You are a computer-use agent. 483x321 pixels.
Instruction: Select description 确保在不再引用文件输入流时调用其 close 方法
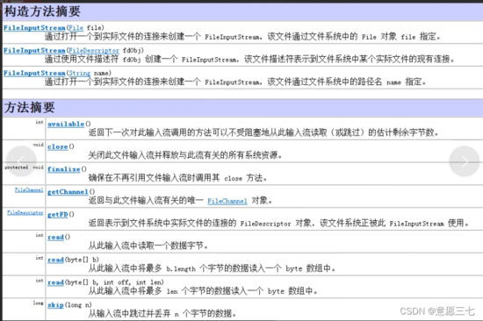(177, 178)
